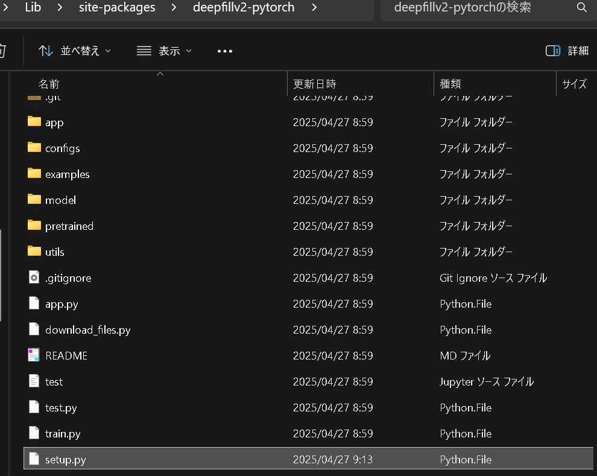
Task: Open the app folder icon
Action: pos(34,122)
